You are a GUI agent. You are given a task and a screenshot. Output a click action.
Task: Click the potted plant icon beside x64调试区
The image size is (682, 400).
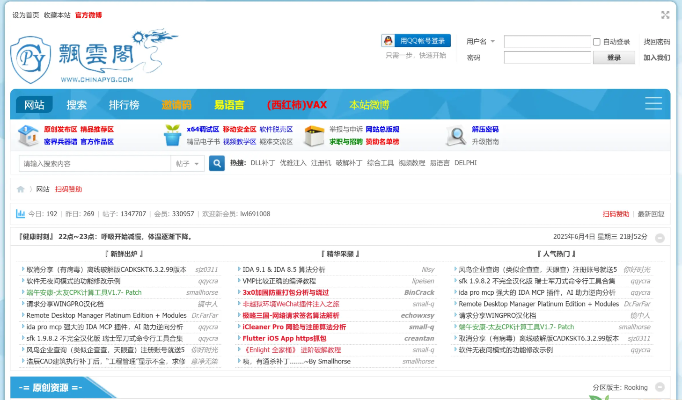coord(172,135)
